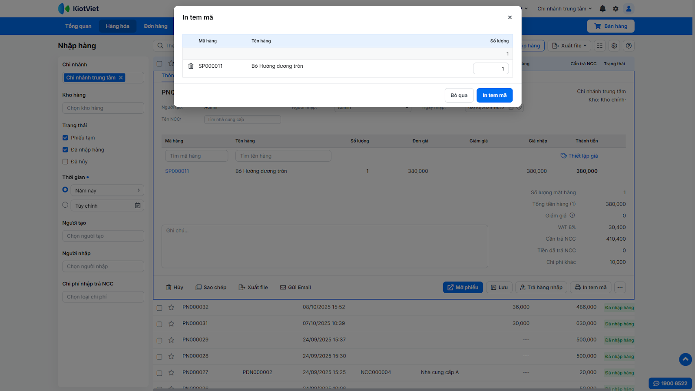Expand the Năm nay time range selector
This screenshot has width=695, height=391.
[107, 190]
